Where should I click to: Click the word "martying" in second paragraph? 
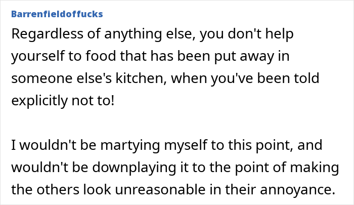131,146
